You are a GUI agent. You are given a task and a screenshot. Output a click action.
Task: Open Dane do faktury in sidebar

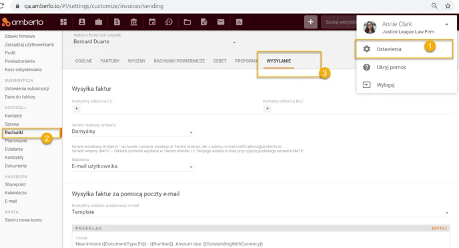point(20,96)
